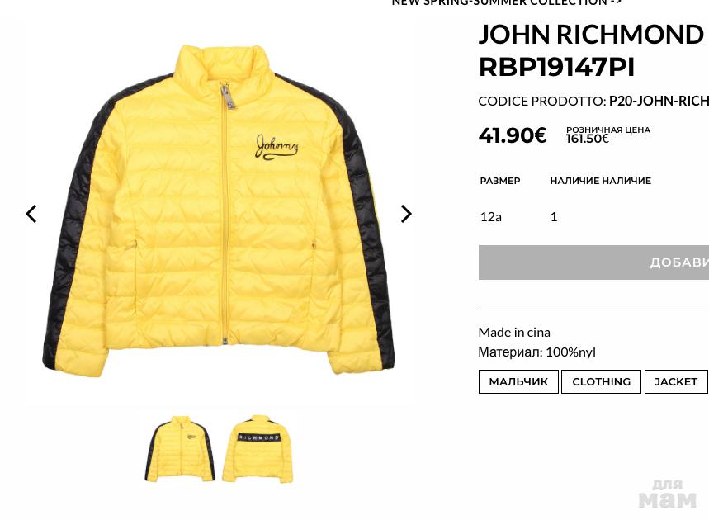Click the 41.90€ sale price
Image resolution: width=709 pixels, height=520 pixels.
[513, 135]
